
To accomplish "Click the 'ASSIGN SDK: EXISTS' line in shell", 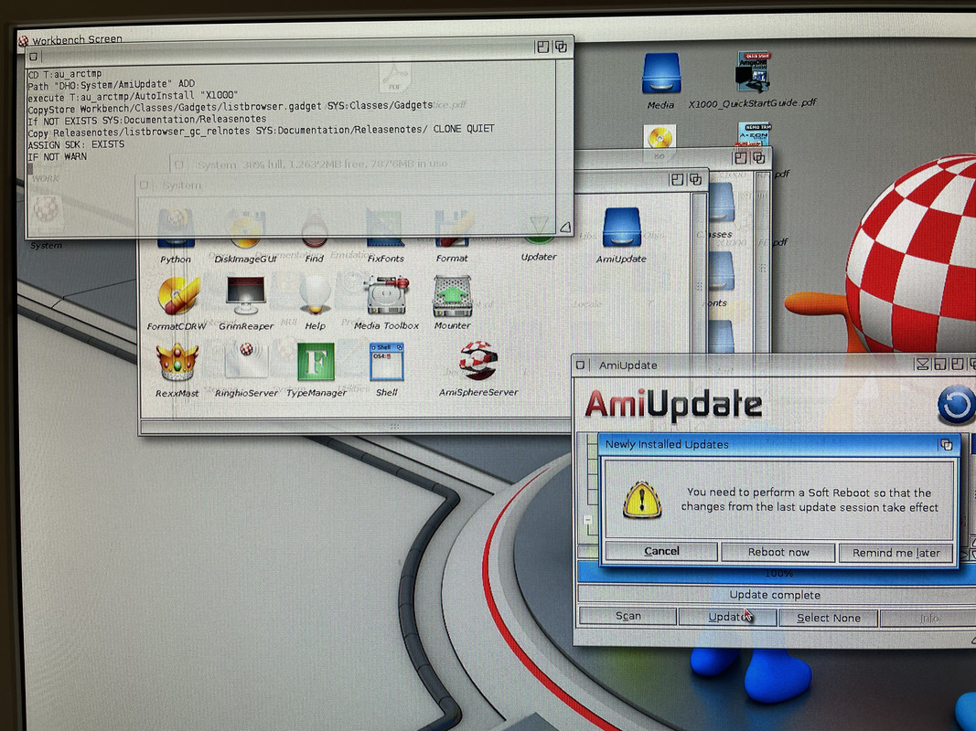I will 76,144.
